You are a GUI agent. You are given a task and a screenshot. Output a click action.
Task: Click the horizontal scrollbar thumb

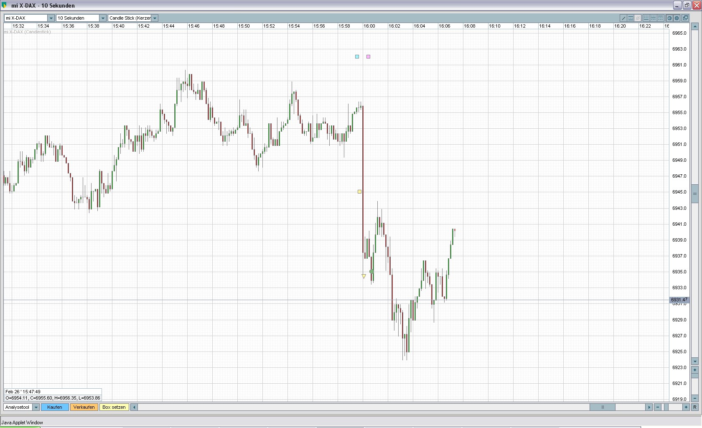pyautogui.click(x=602, y=407)
